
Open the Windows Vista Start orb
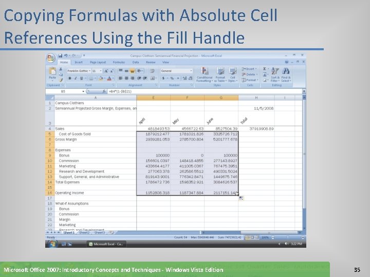(x=52, y=244)
